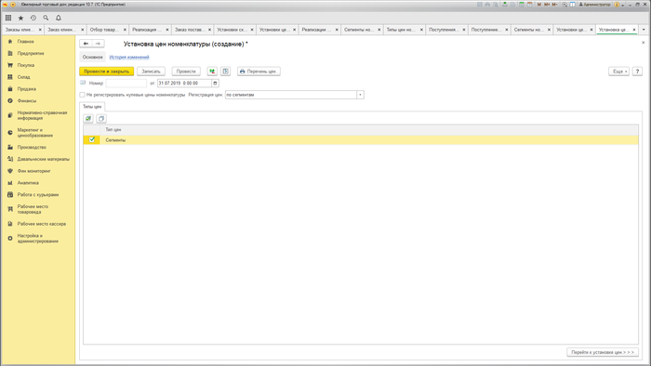Viewport: 651px width, 366px height.
Task: Select the Типы цен tab
Action: click(x=92, y=107)
